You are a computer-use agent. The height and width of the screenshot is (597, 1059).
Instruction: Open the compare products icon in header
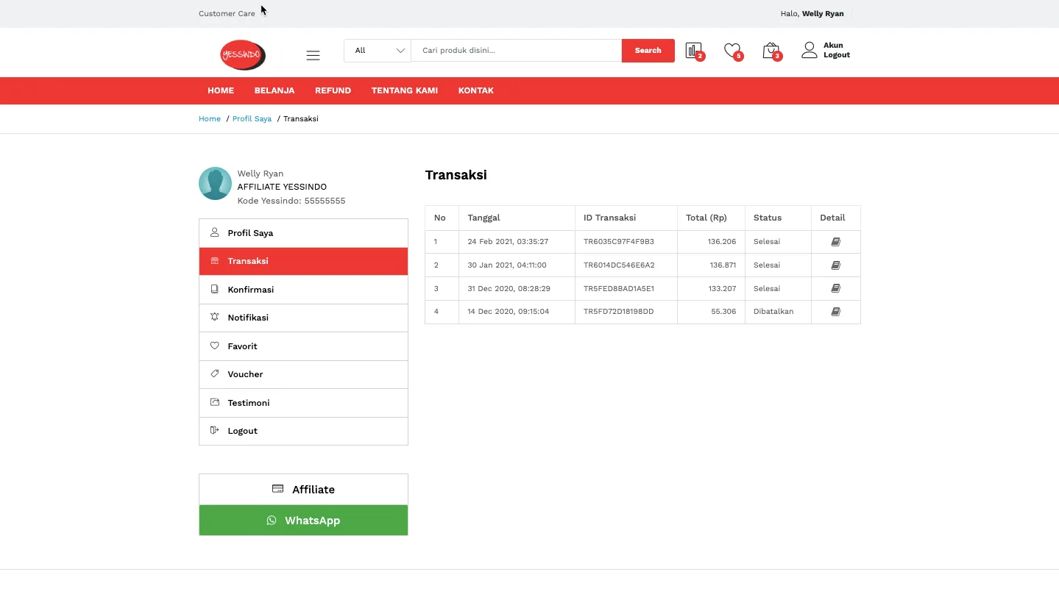click(693, 51)
